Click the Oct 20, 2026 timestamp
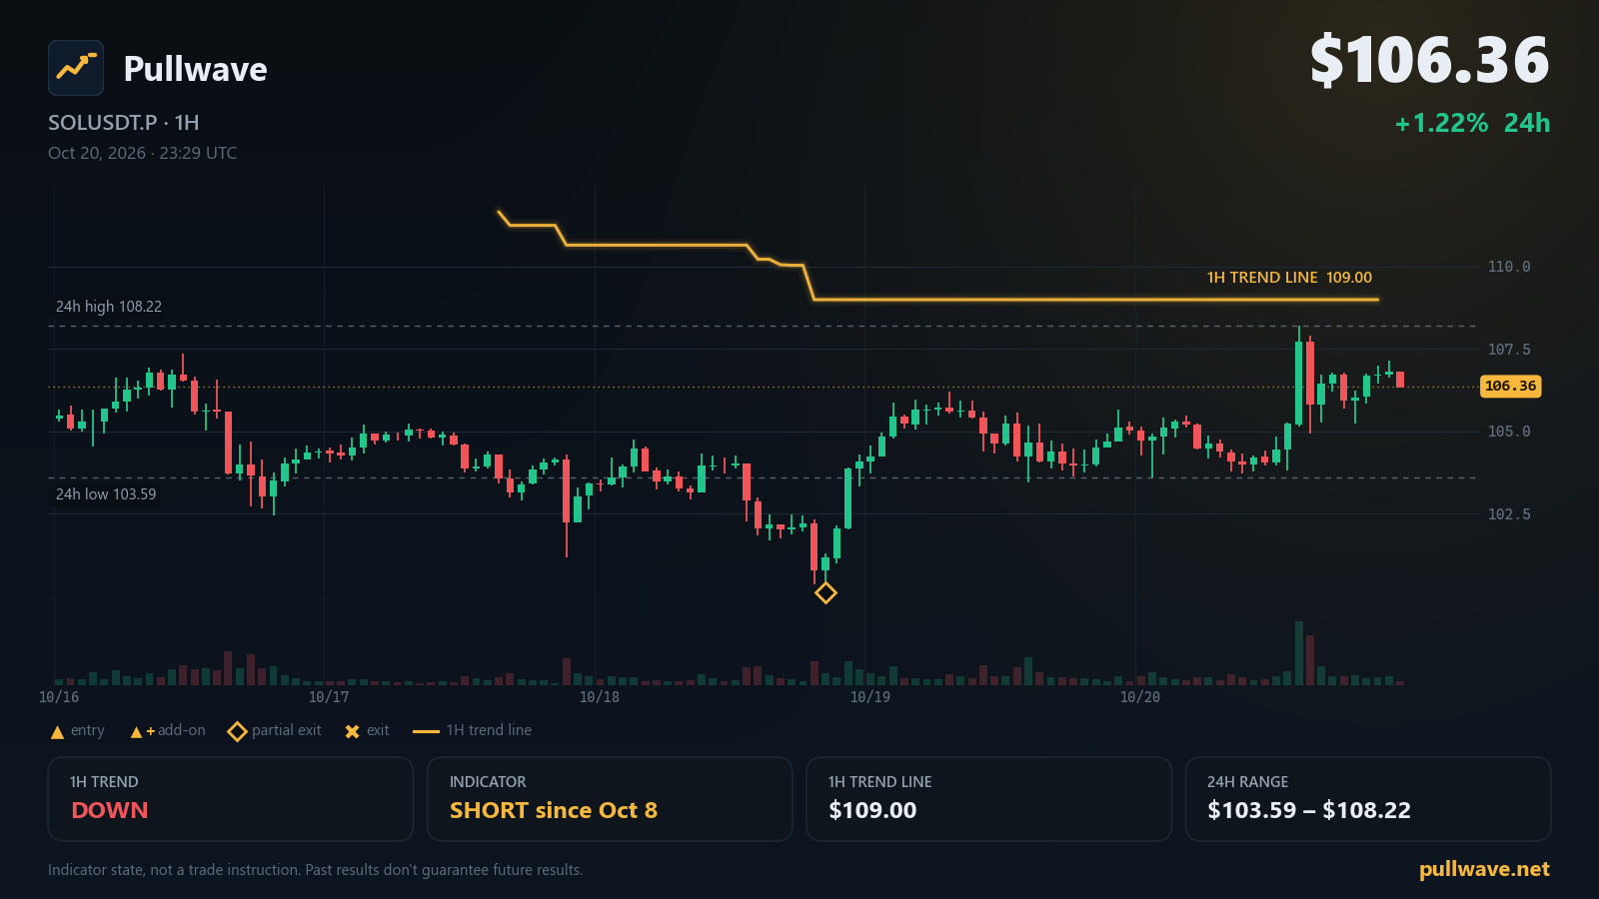This screenshot has height=899, width=1599. coord(143,153)
